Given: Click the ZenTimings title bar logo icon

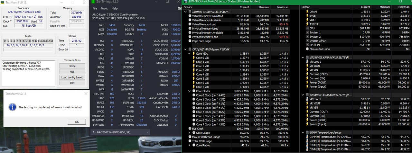Looking at the screenshot, I should pos(94,2).
